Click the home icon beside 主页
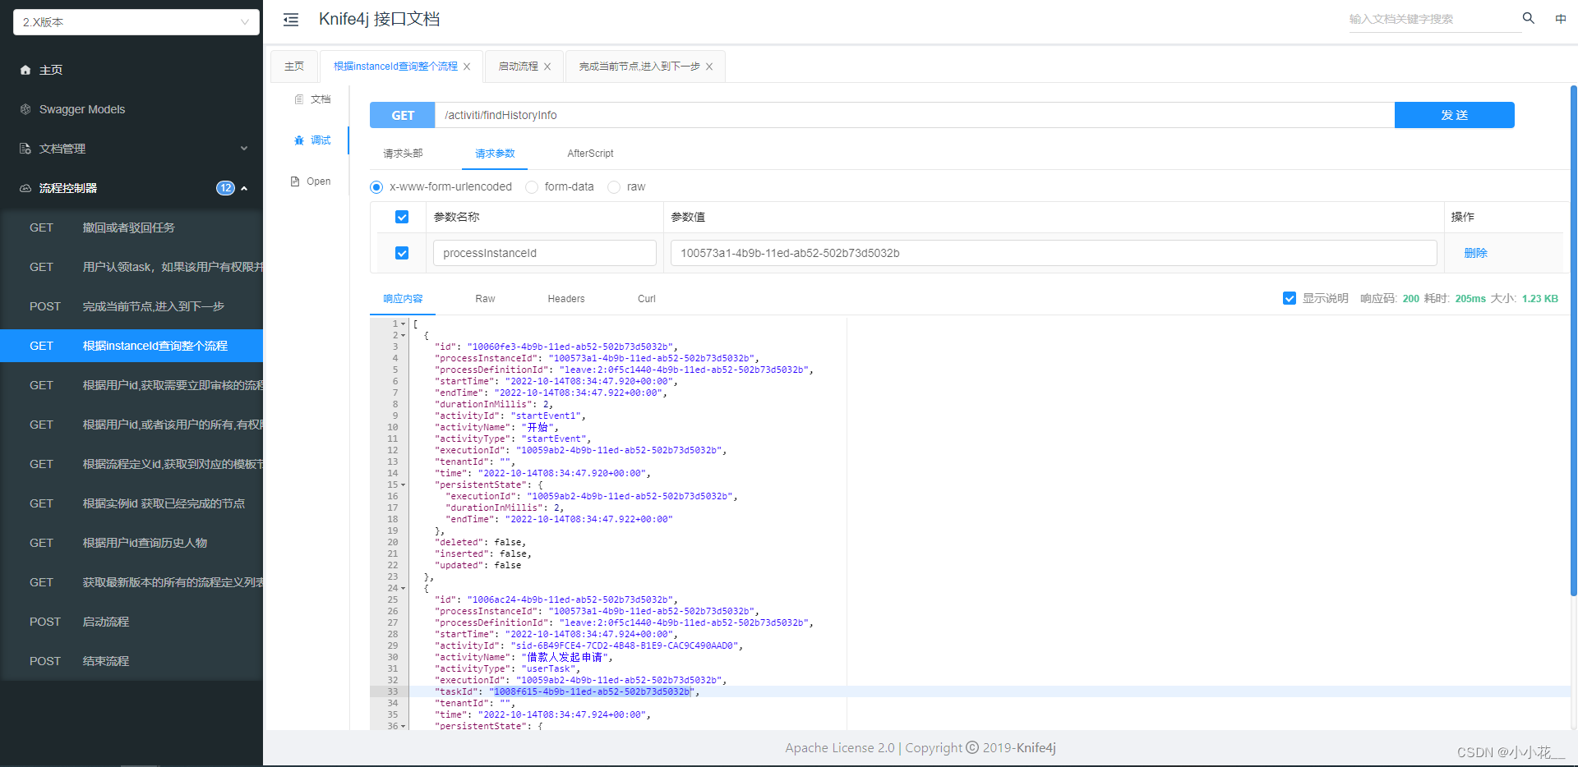Viewport: 1578px width, 767px height. click(x=25, y=70)
